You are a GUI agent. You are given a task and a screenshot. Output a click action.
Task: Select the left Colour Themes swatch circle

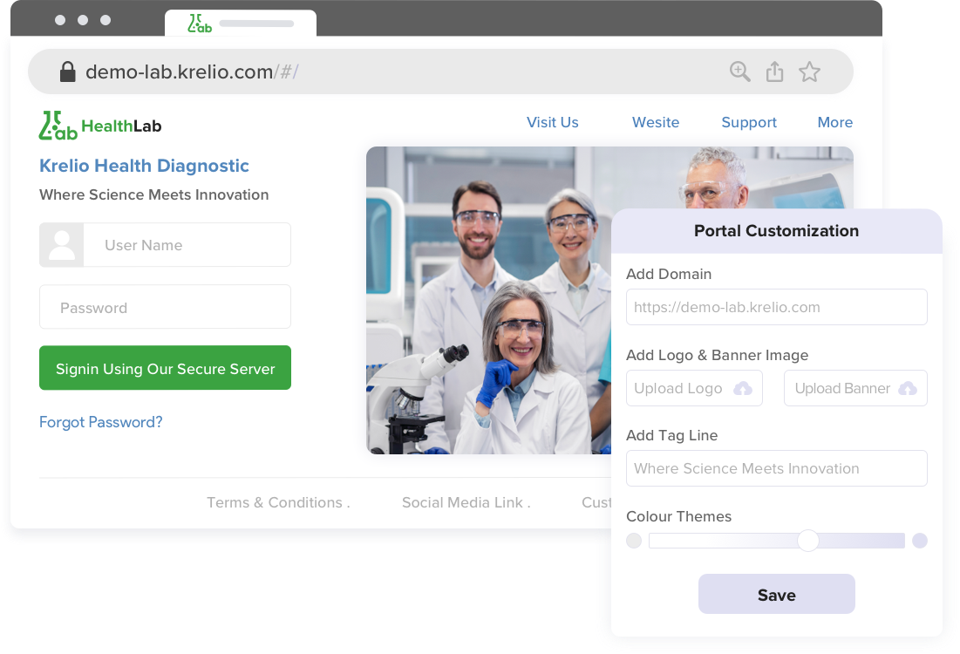click(634, 541)
